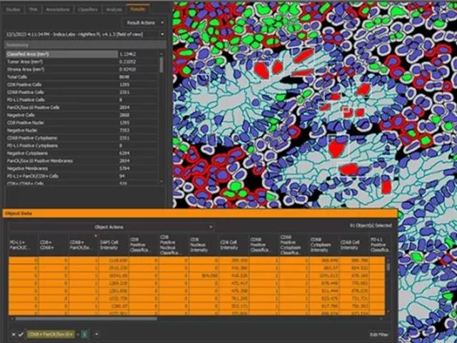This screenshot has height=343, width=457.
Task: Switch to the Analysis tab
Action: click(114, 9)
